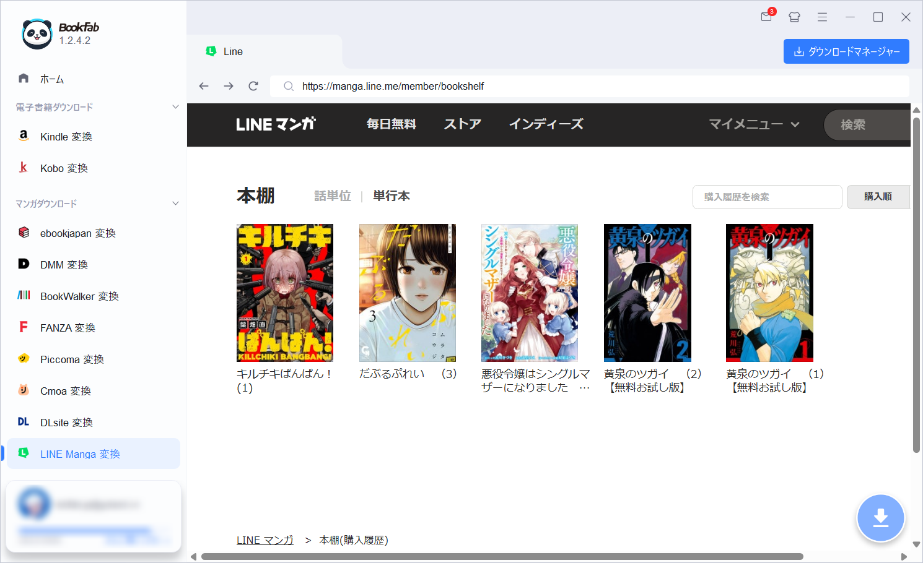Click the だぶるぷれい (3) title text
The height and width of the screenshot is (563, 923).
[x=408, y=374]
